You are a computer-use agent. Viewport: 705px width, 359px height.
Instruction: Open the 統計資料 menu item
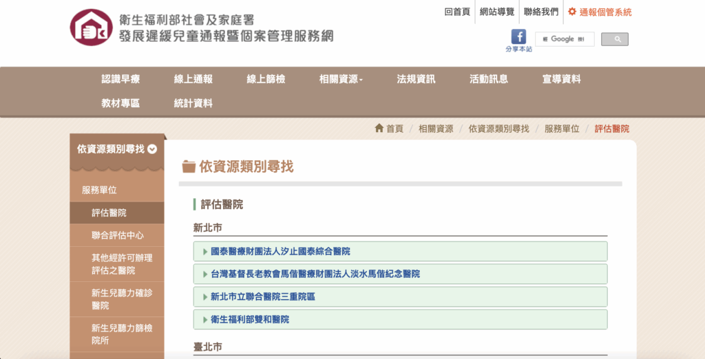193,103
